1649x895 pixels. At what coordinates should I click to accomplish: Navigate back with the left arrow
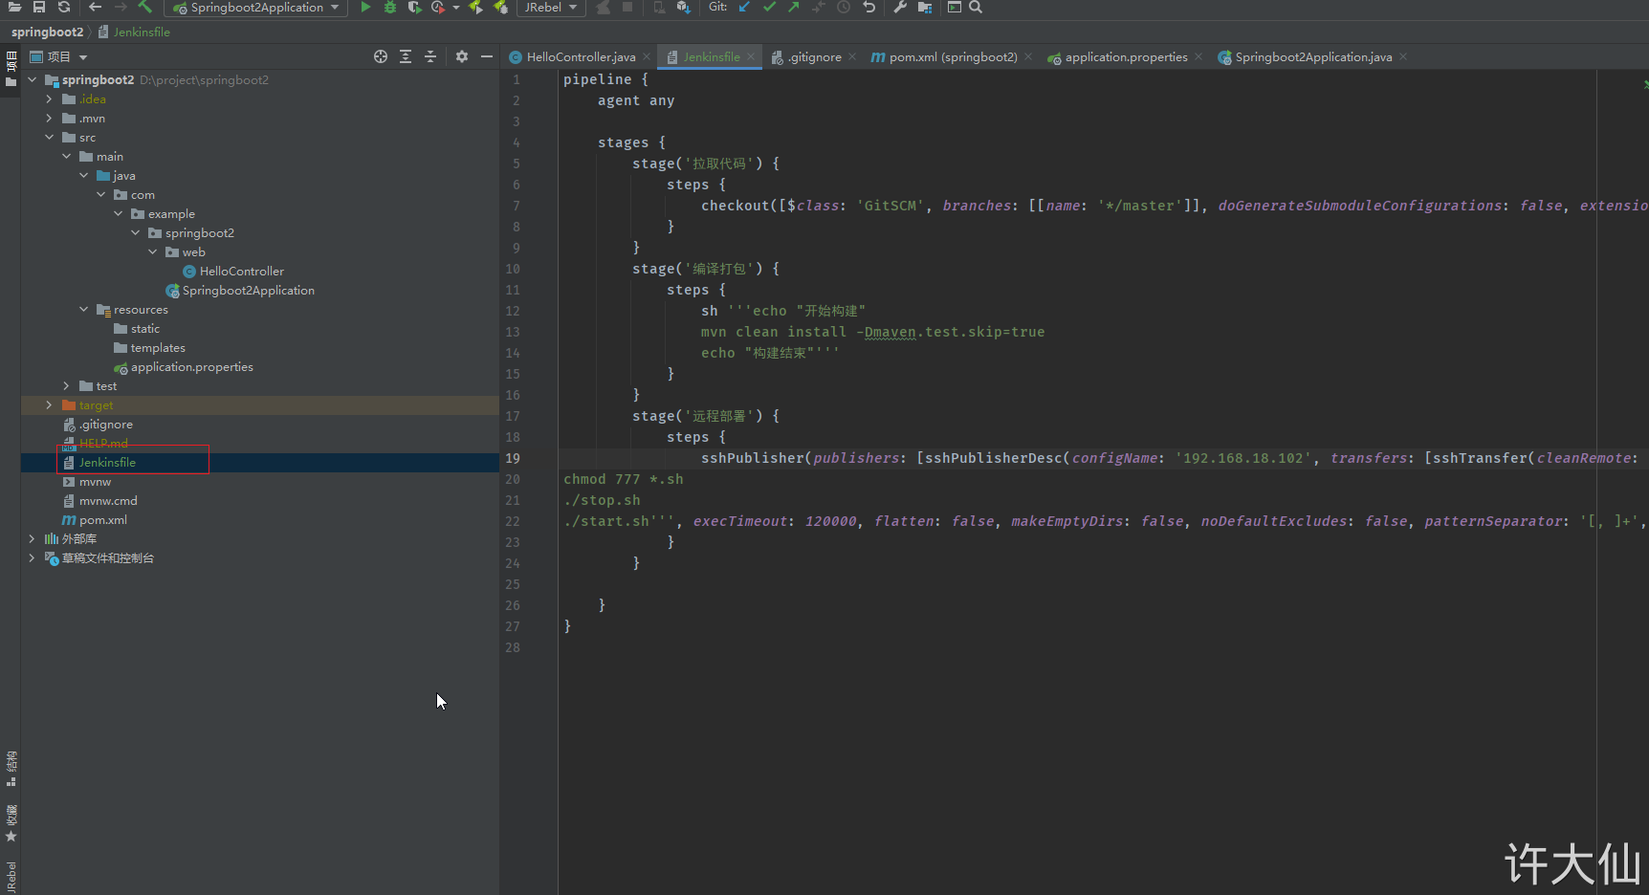[x=95, y=7]
